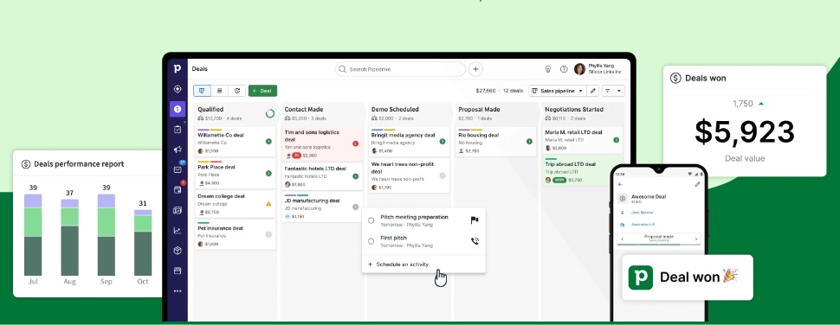Click the quick add plus button

[x=475, y=69]
